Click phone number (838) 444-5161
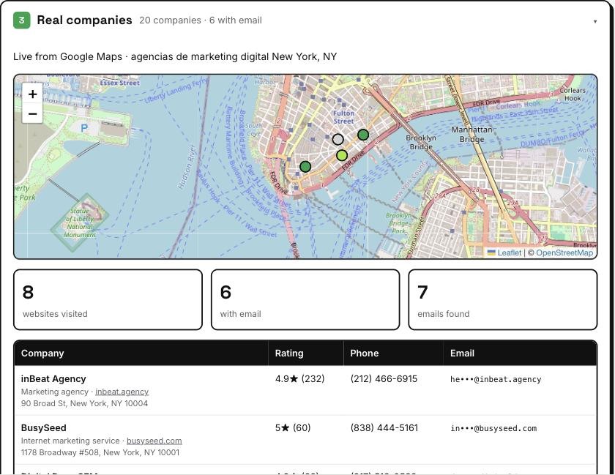The image size is (615, 475). pos(384,428)
